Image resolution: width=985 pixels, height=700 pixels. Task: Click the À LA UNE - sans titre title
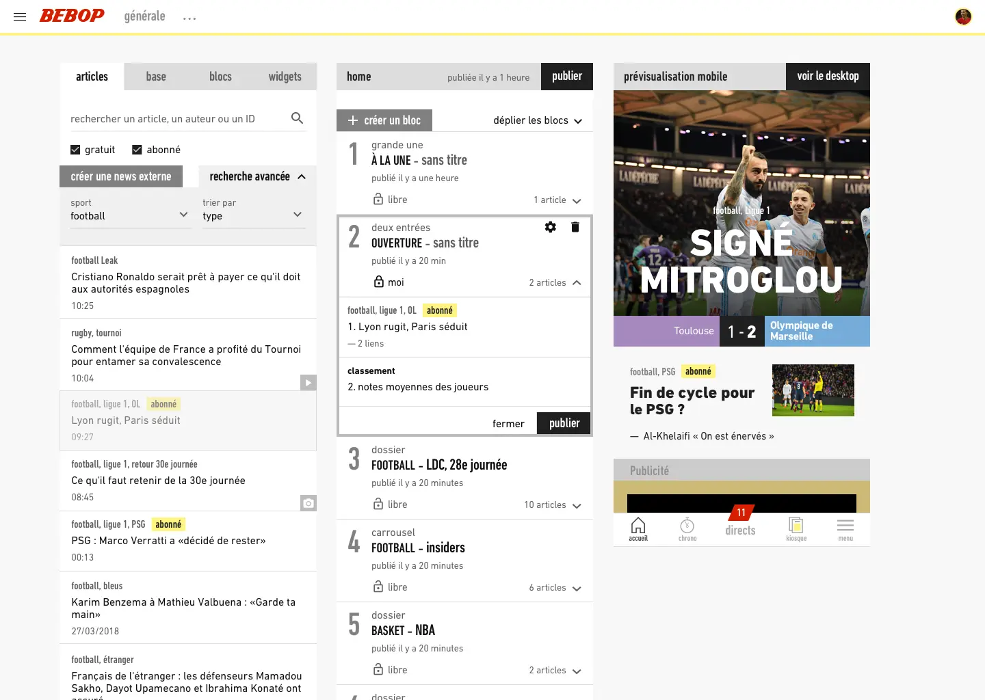419,160
